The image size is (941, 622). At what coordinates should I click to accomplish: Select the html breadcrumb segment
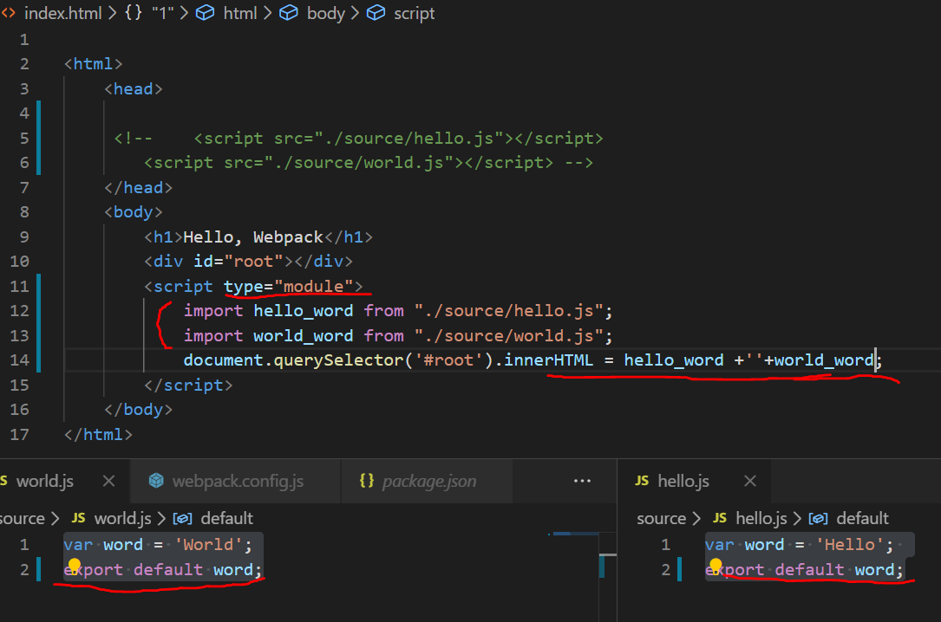click(240, 13)
